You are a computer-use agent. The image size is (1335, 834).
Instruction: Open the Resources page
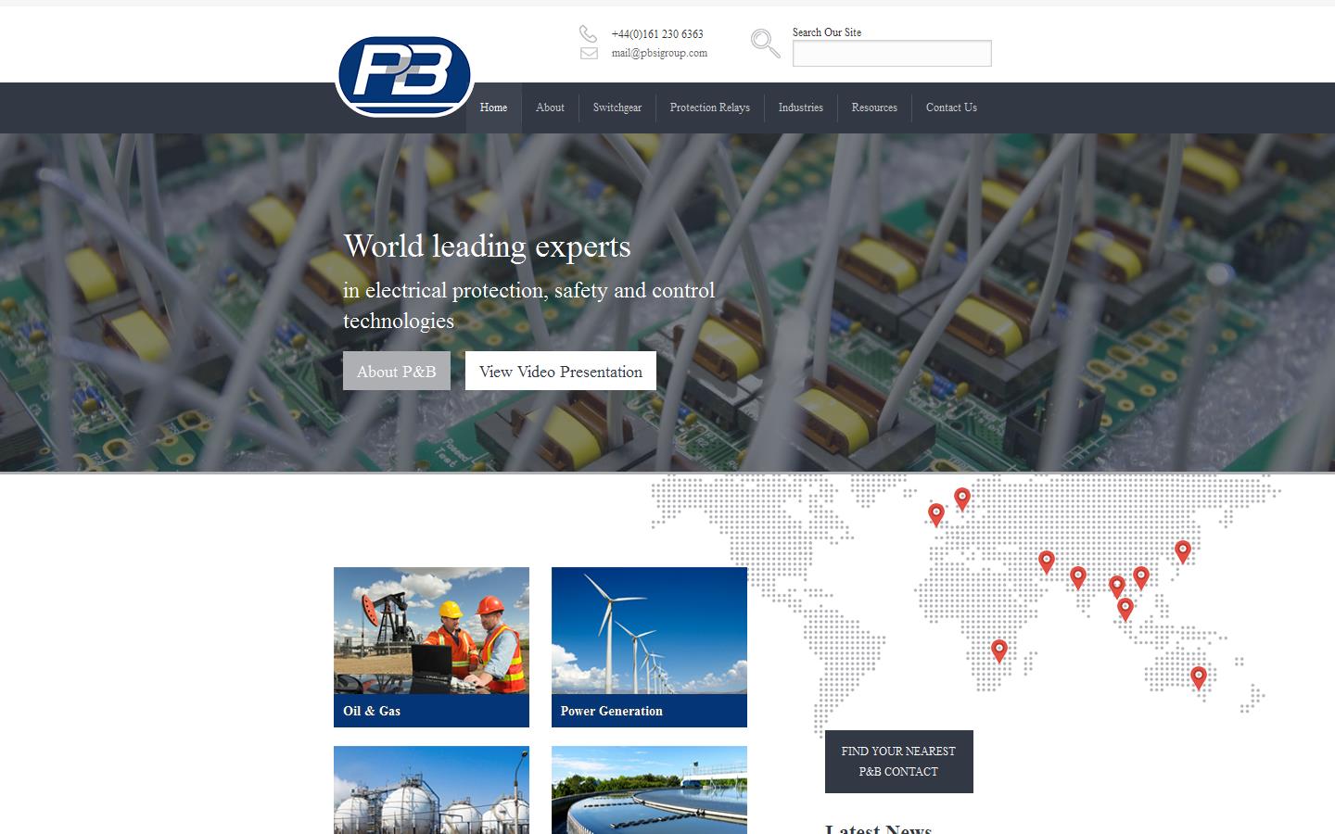pyautogui.click(x=873, y=107)
